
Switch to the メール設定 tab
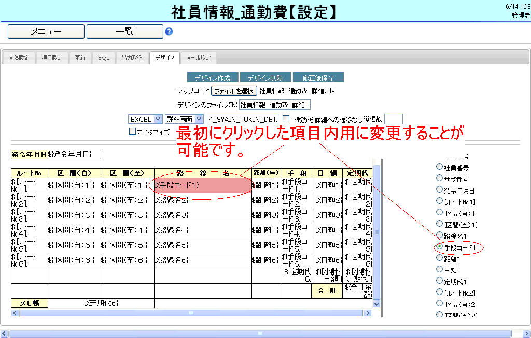[x=199, y=58]
